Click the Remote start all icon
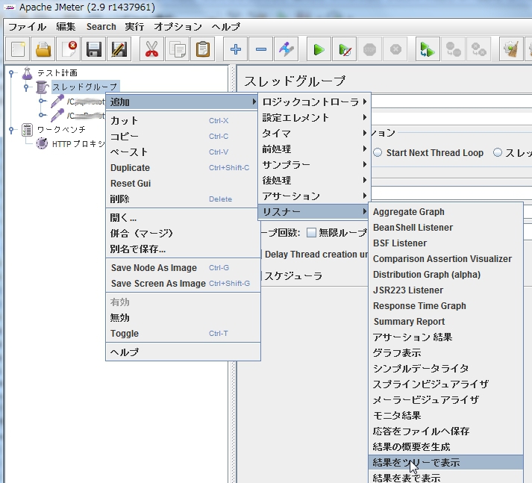The width and height of the screenshot is (532, 483). (428, 49)
